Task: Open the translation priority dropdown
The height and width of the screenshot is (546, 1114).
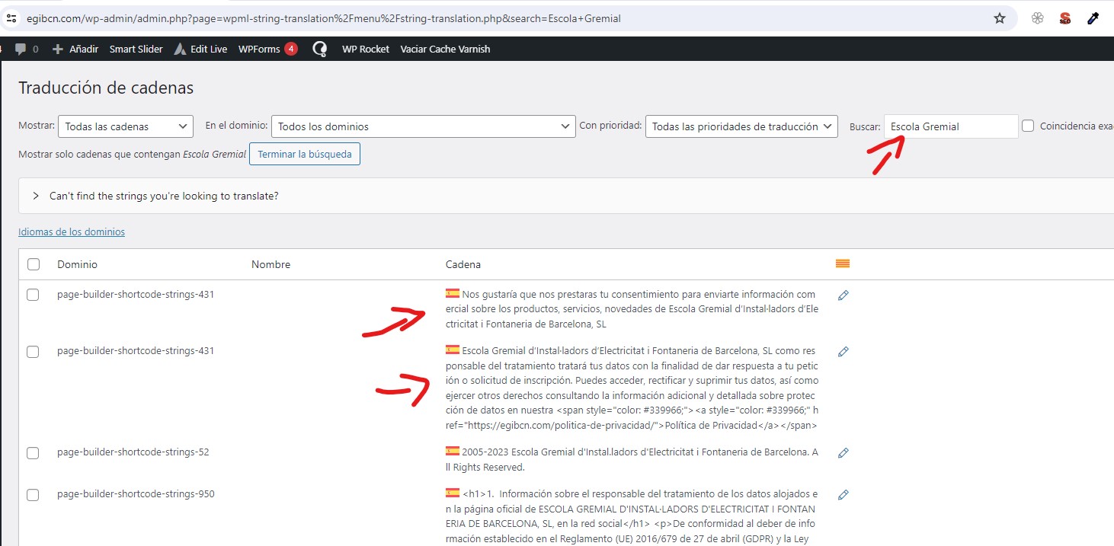Action: pos(741,126)
